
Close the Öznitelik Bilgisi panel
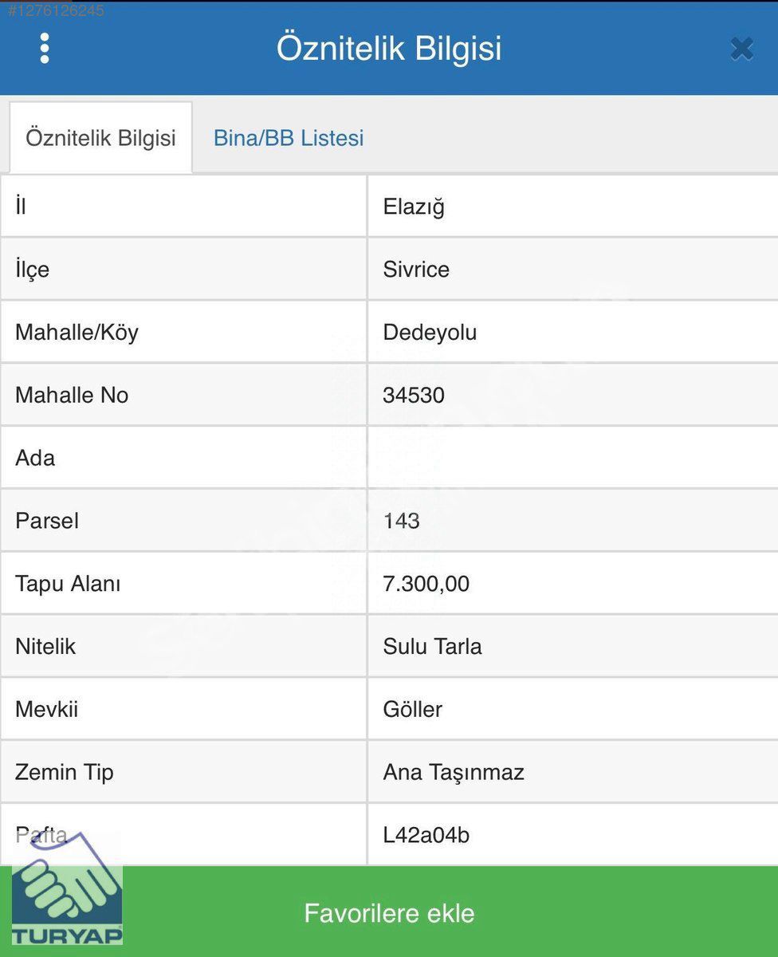(x=741, y=49)
